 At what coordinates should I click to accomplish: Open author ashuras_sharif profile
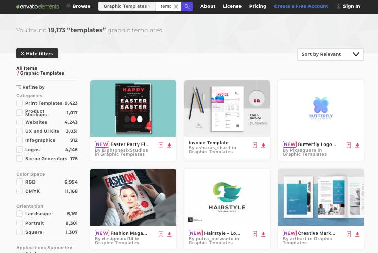213,148
